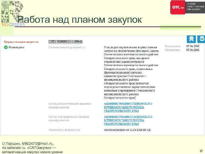This screenshot has width=205, height=154.
Task: Select the Размещено date 07.04.2016
Action: coord(193,46)
